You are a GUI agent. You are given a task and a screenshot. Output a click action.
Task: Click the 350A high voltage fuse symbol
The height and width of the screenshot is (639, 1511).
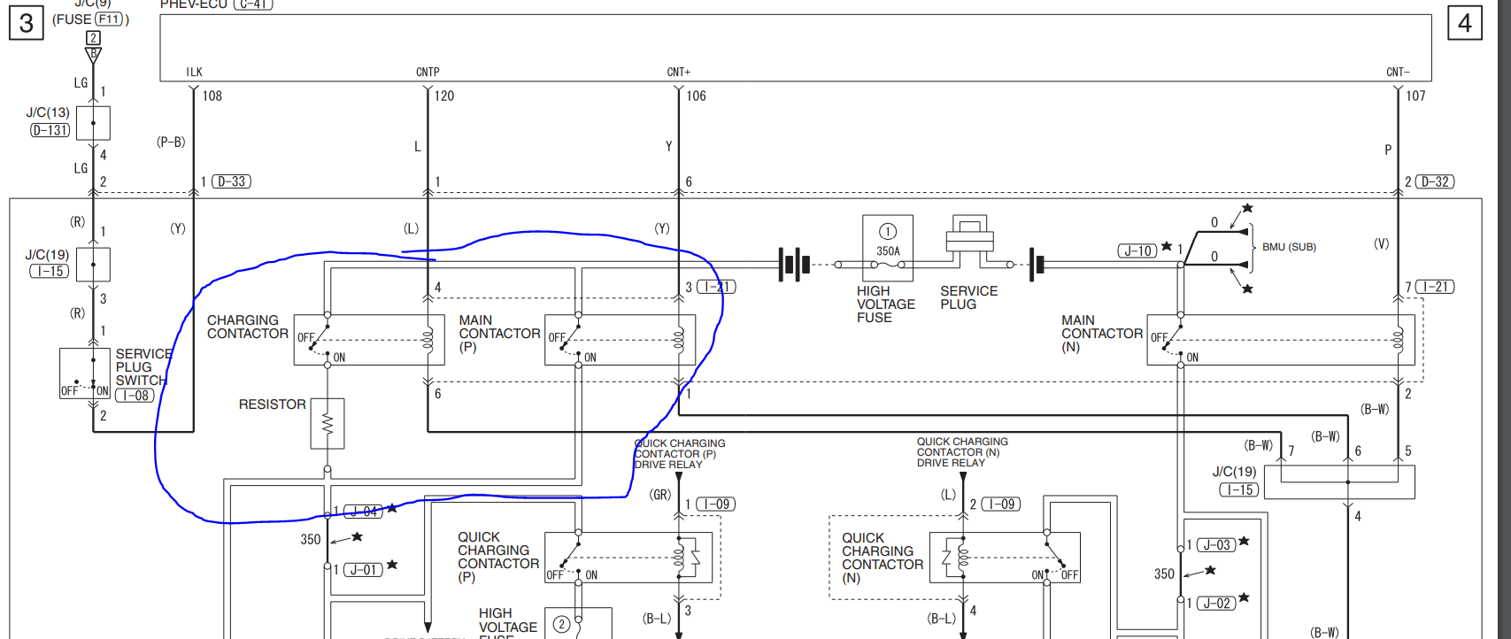(x=887, y=249)
